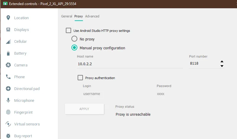
Task: Click the Microphone icon in sidebar
Action: tap(8, 100)
